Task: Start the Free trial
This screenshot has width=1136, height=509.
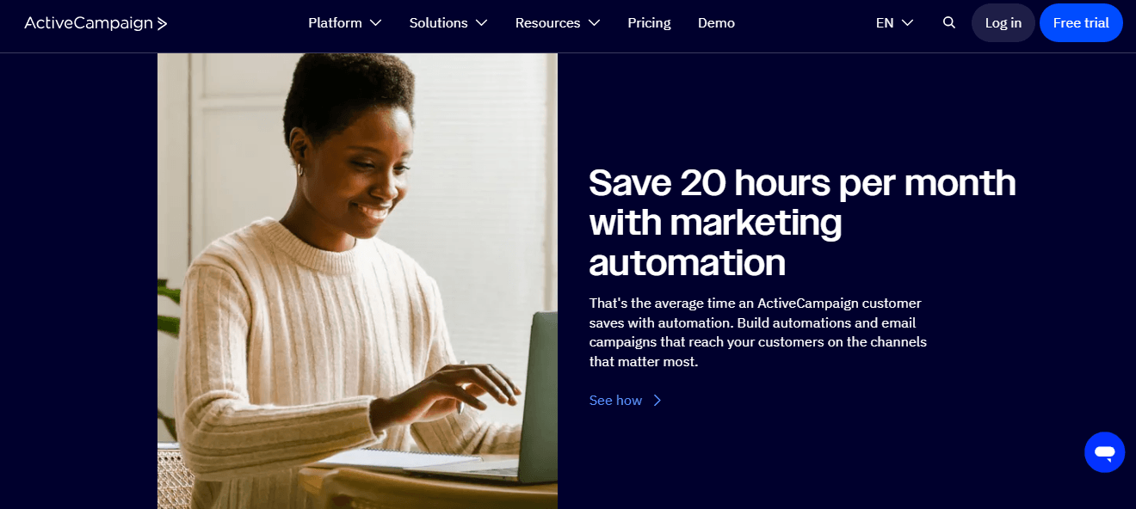Action: tap(1081, 23)
